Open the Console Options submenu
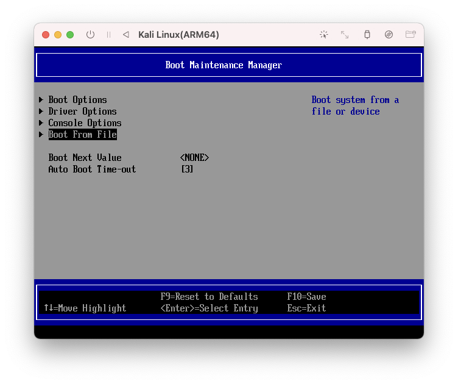Viewport: 458px width, 384px height. tap(85, 123)
